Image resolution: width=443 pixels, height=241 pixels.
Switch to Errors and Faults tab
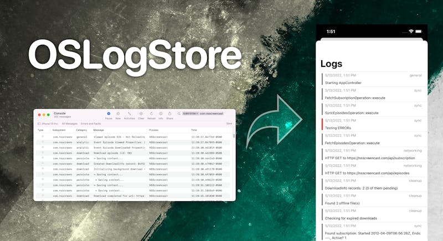(91, 123)
